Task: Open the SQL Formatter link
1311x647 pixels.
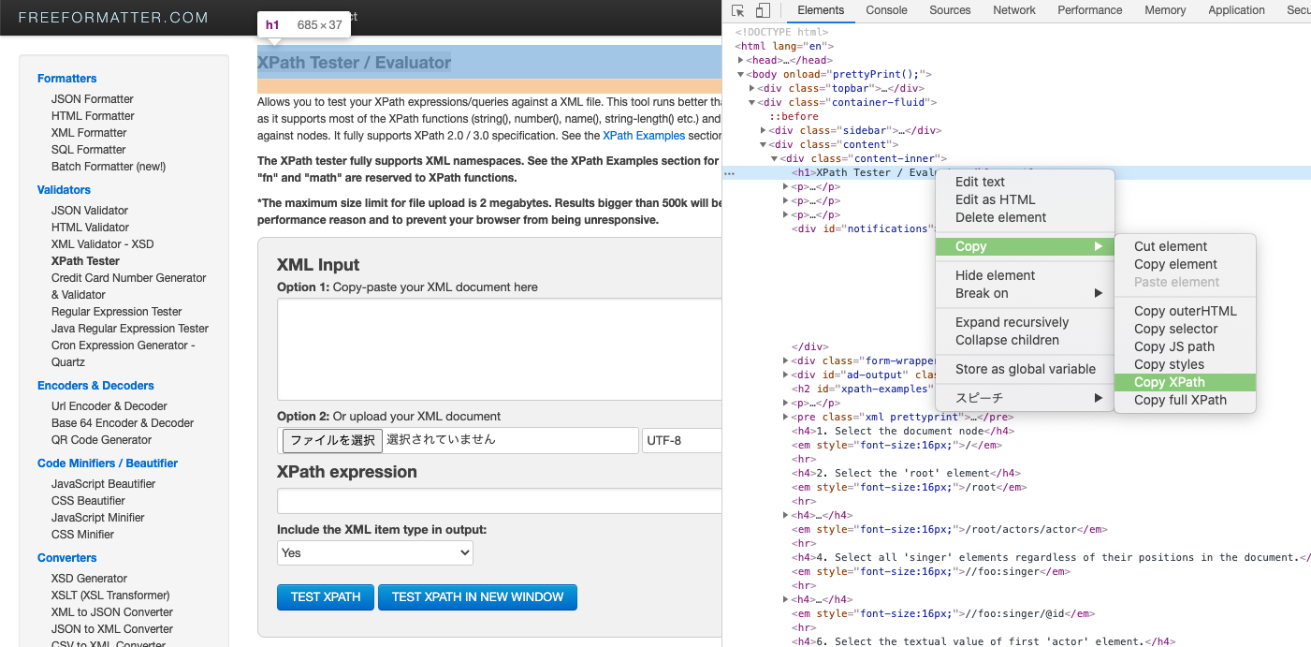Action: pos(89,149)
